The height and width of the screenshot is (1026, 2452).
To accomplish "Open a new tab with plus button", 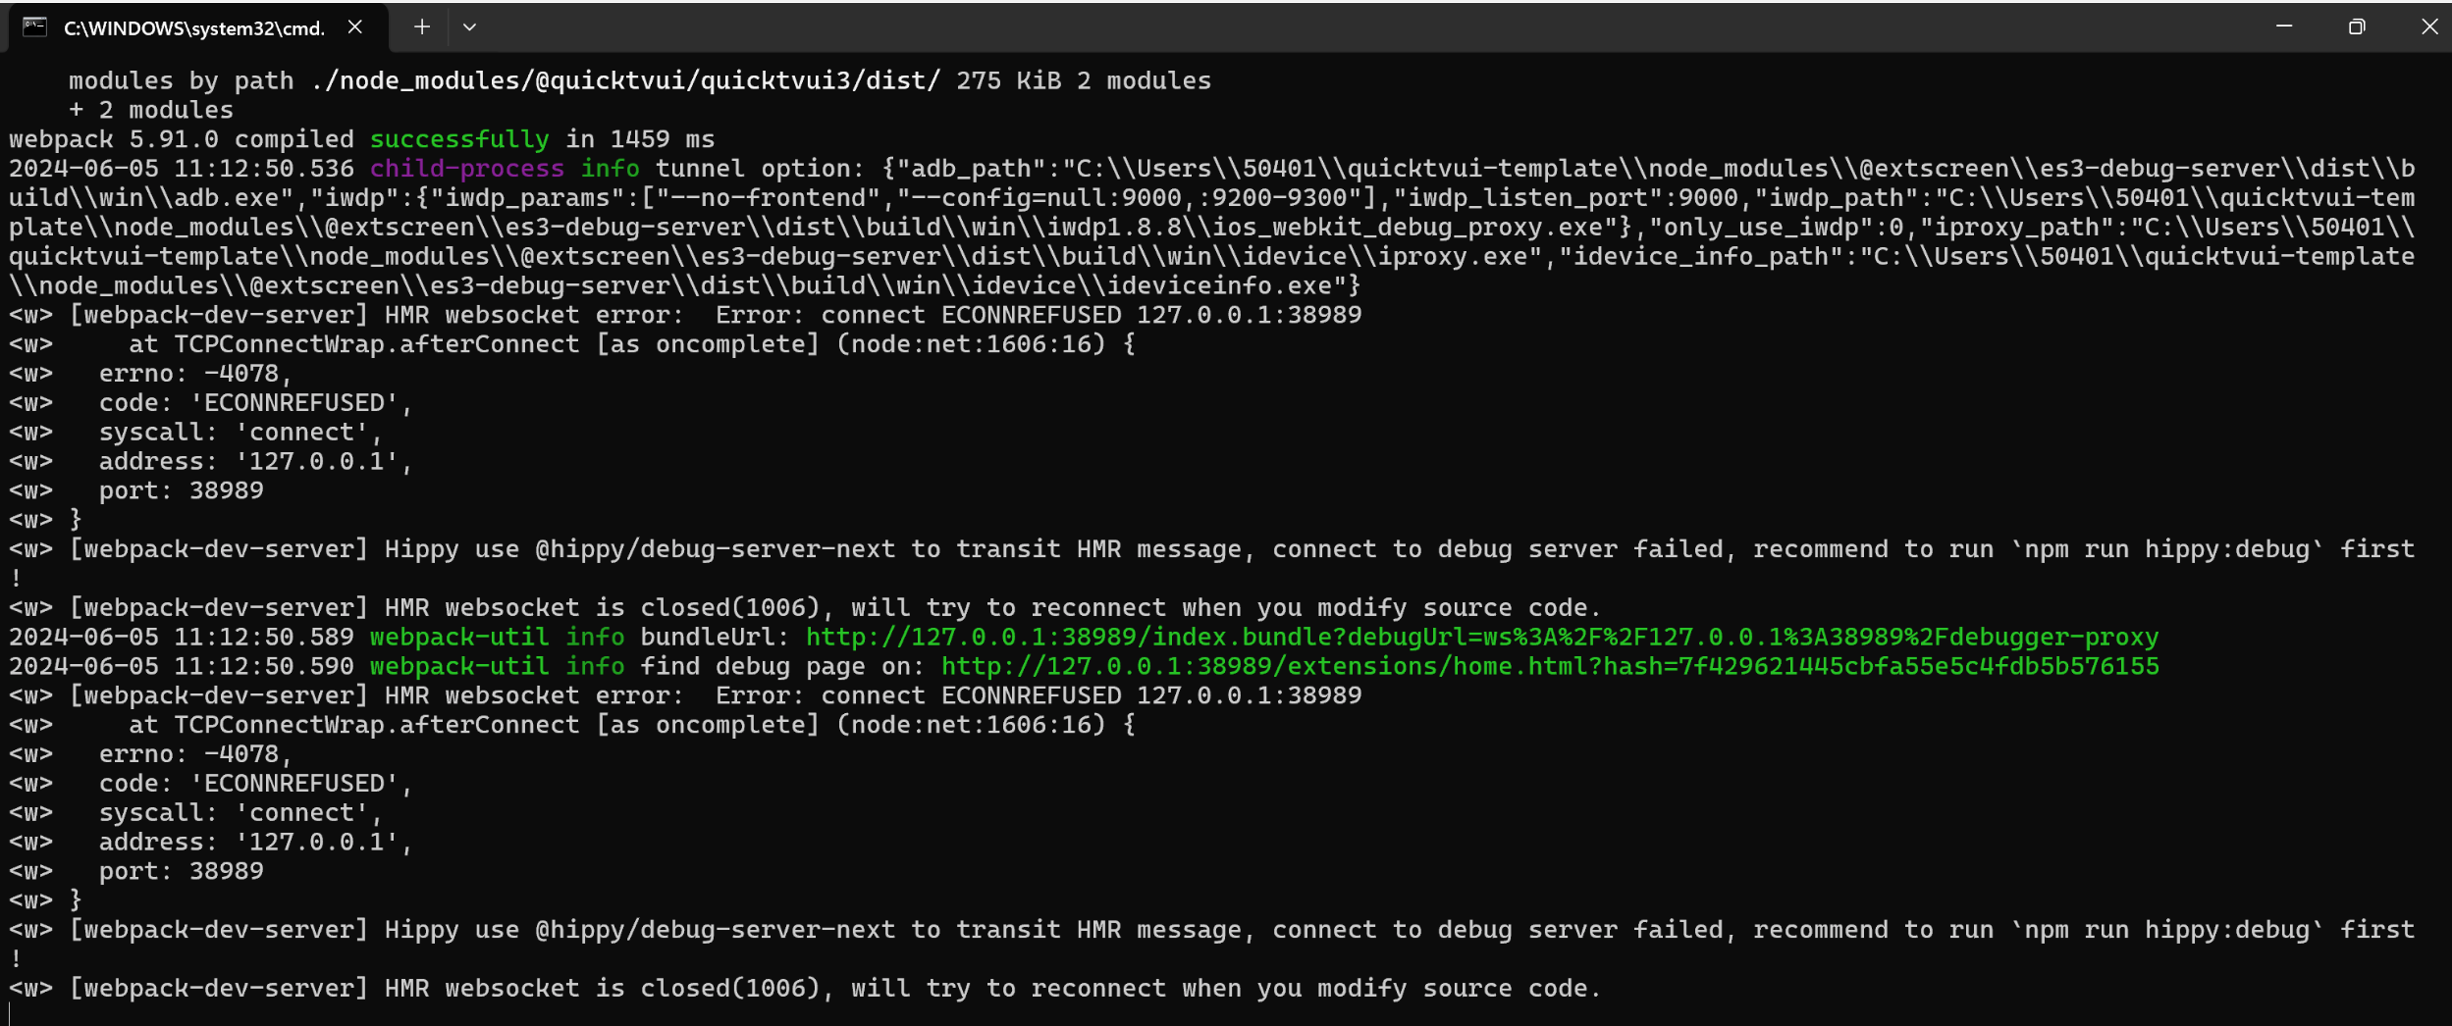I will pyautogui.click(x=422, y=27).
